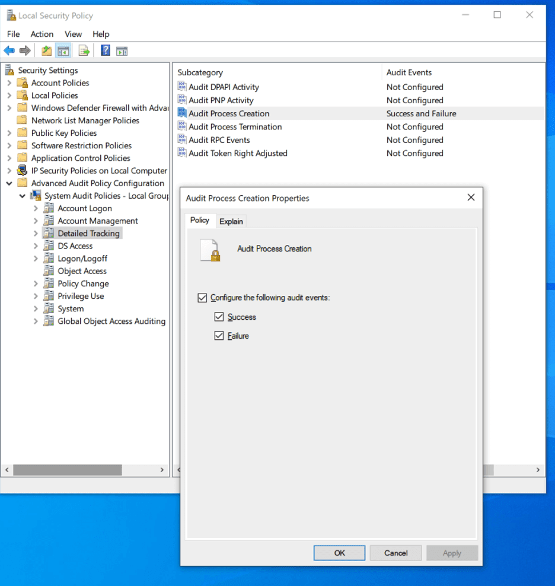Toggle the Success checkbox
The image size is (555, 586).
219,317
